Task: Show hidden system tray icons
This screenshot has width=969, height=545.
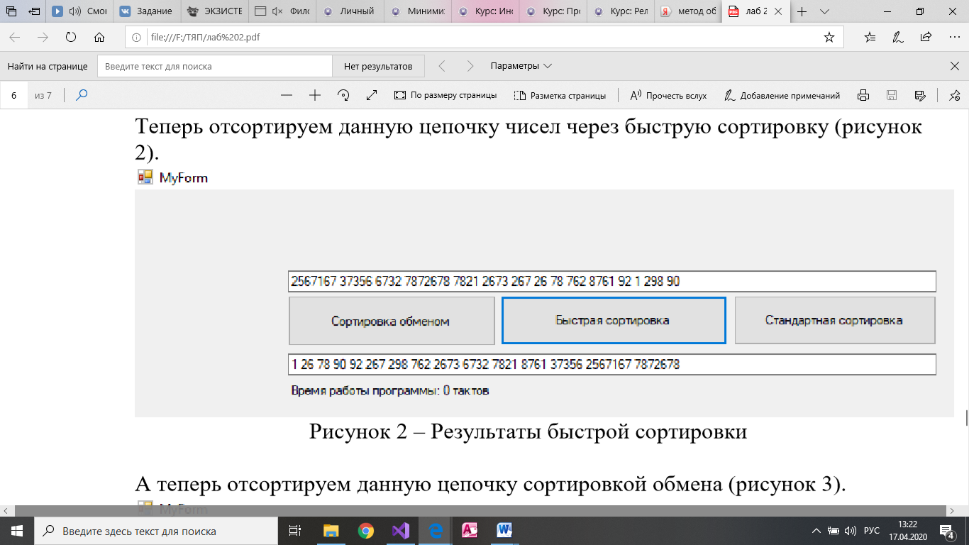Action: (816, 531)
